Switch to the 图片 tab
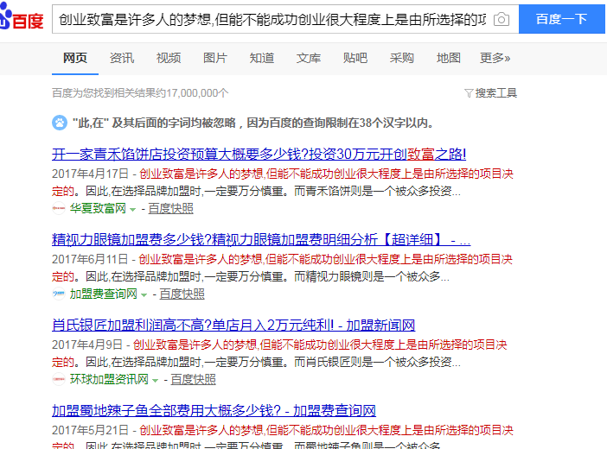607x449 pixels. point(215,58)
